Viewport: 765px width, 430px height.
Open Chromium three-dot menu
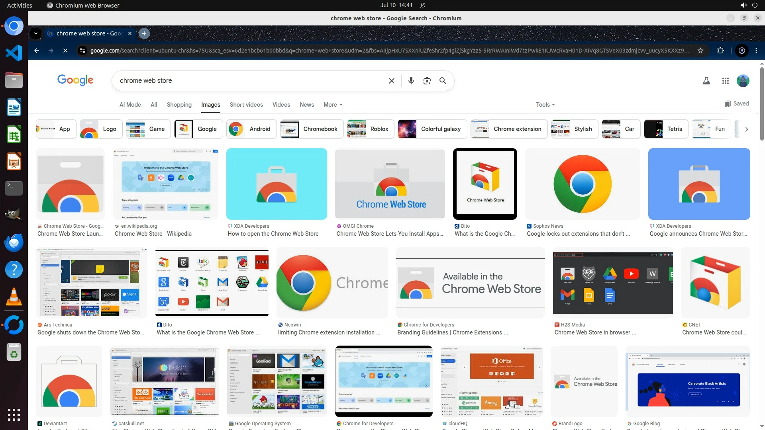click(756, 51)
